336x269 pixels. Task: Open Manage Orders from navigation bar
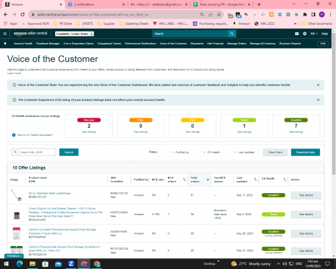tap(237, 44)
